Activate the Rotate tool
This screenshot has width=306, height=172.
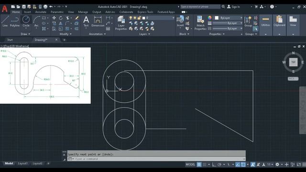[61, 18]
